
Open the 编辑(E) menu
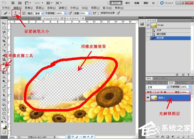pyautogui.click(x=17, y=8)
